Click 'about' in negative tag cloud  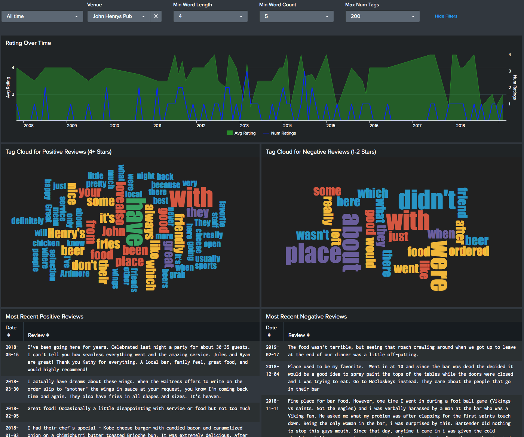point(351,242)
